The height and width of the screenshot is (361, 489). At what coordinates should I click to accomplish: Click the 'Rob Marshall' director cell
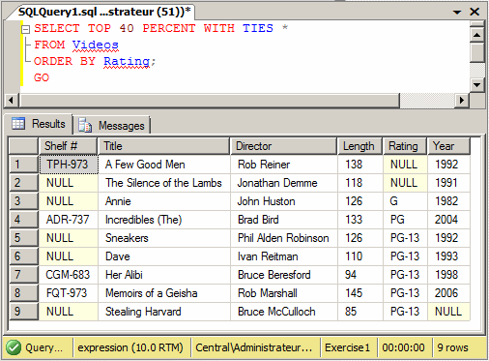click(284, 293)
